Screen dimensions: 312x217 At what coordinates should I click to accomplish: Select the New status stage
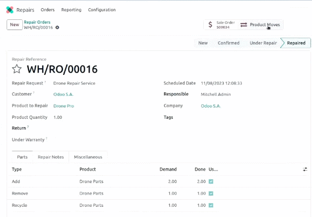pos(203,43)
